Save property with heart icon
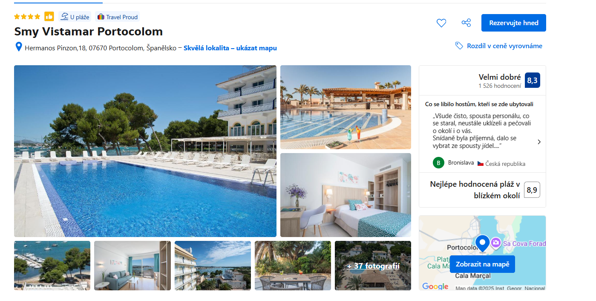Viewport: 596px width, 301px height. click(441, 23)
